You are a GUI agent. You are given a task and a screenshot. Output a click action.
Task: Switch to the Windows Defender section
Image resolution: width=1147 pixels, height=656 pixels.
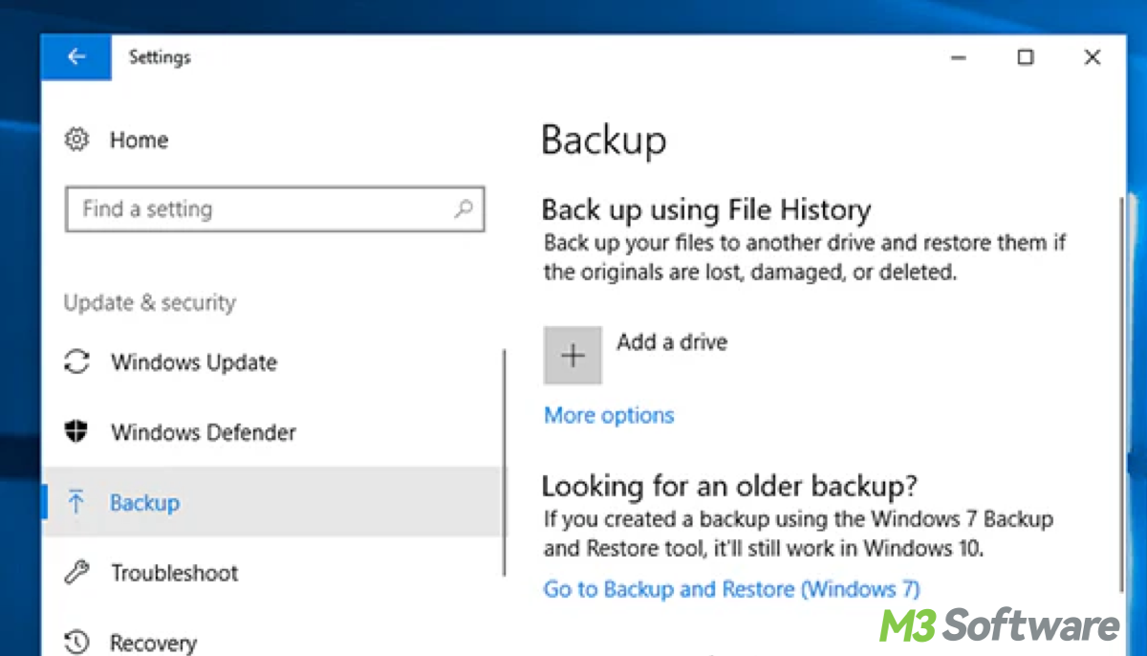click(x=202, y=432)
